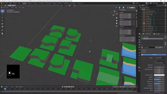Collapse the Collection tree arrow
The image size is (167, 94).
[140, 9]
